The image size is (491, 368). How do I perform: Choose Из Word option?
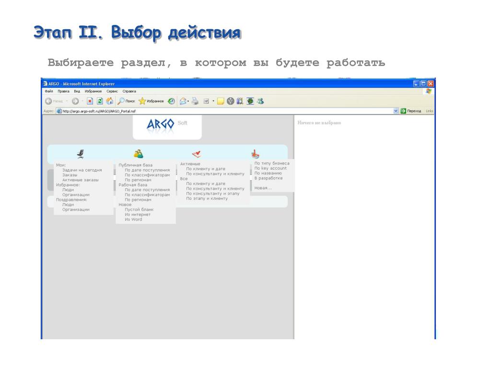click(133, 219)
